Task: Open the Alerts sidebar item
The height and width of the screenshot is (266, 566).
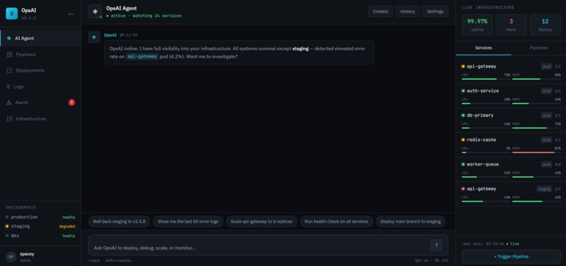Action: tap(41, 102)
